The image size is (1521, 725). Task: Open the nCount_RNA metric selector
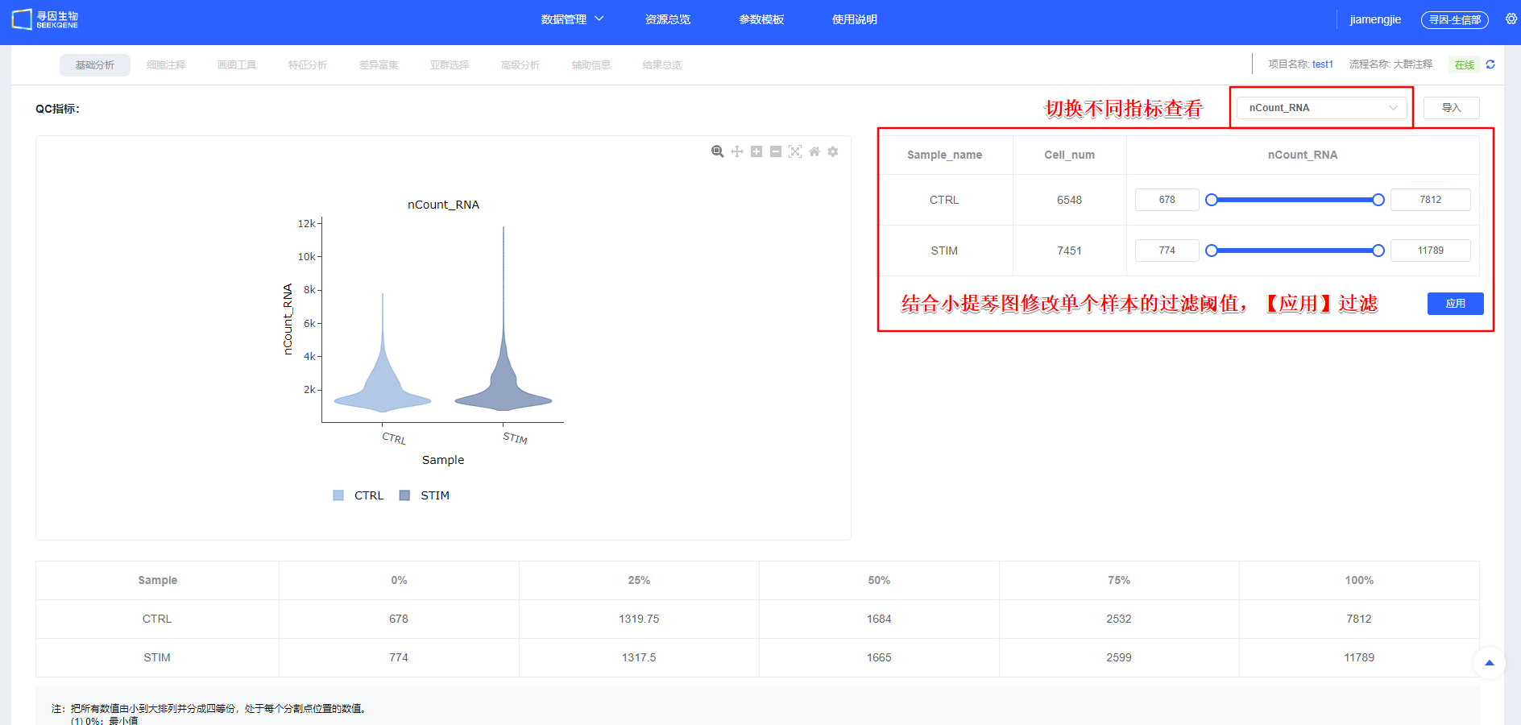[1322, 108]
